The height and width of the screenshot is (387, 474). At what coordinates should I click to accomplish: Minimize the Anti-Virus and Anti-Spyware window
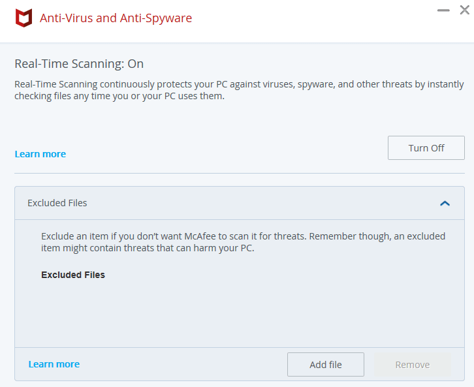click(x=443, y=10)
